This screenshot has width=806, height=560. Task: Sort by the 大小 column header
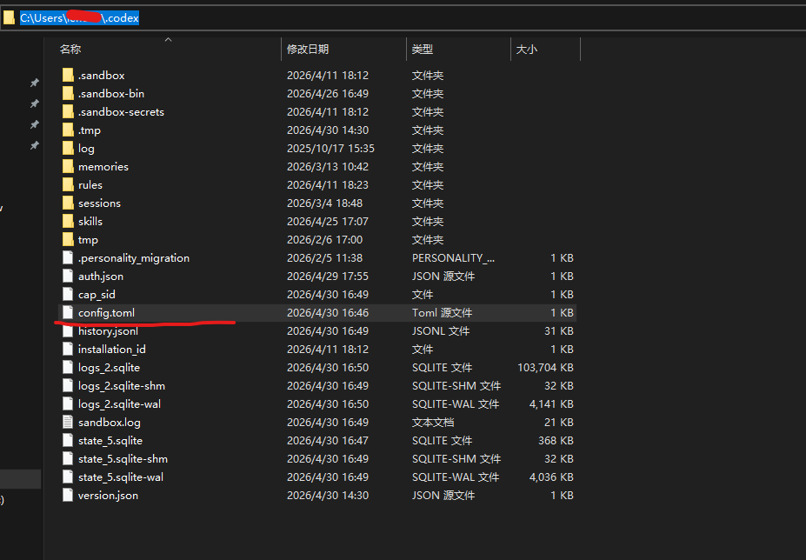point(526,50)
